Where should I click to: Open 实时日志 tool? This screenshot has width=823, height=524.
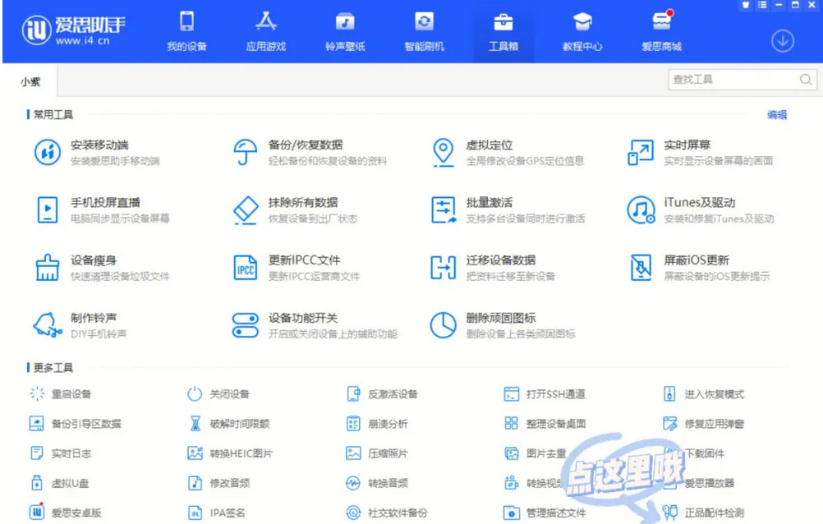pos(61,453)
